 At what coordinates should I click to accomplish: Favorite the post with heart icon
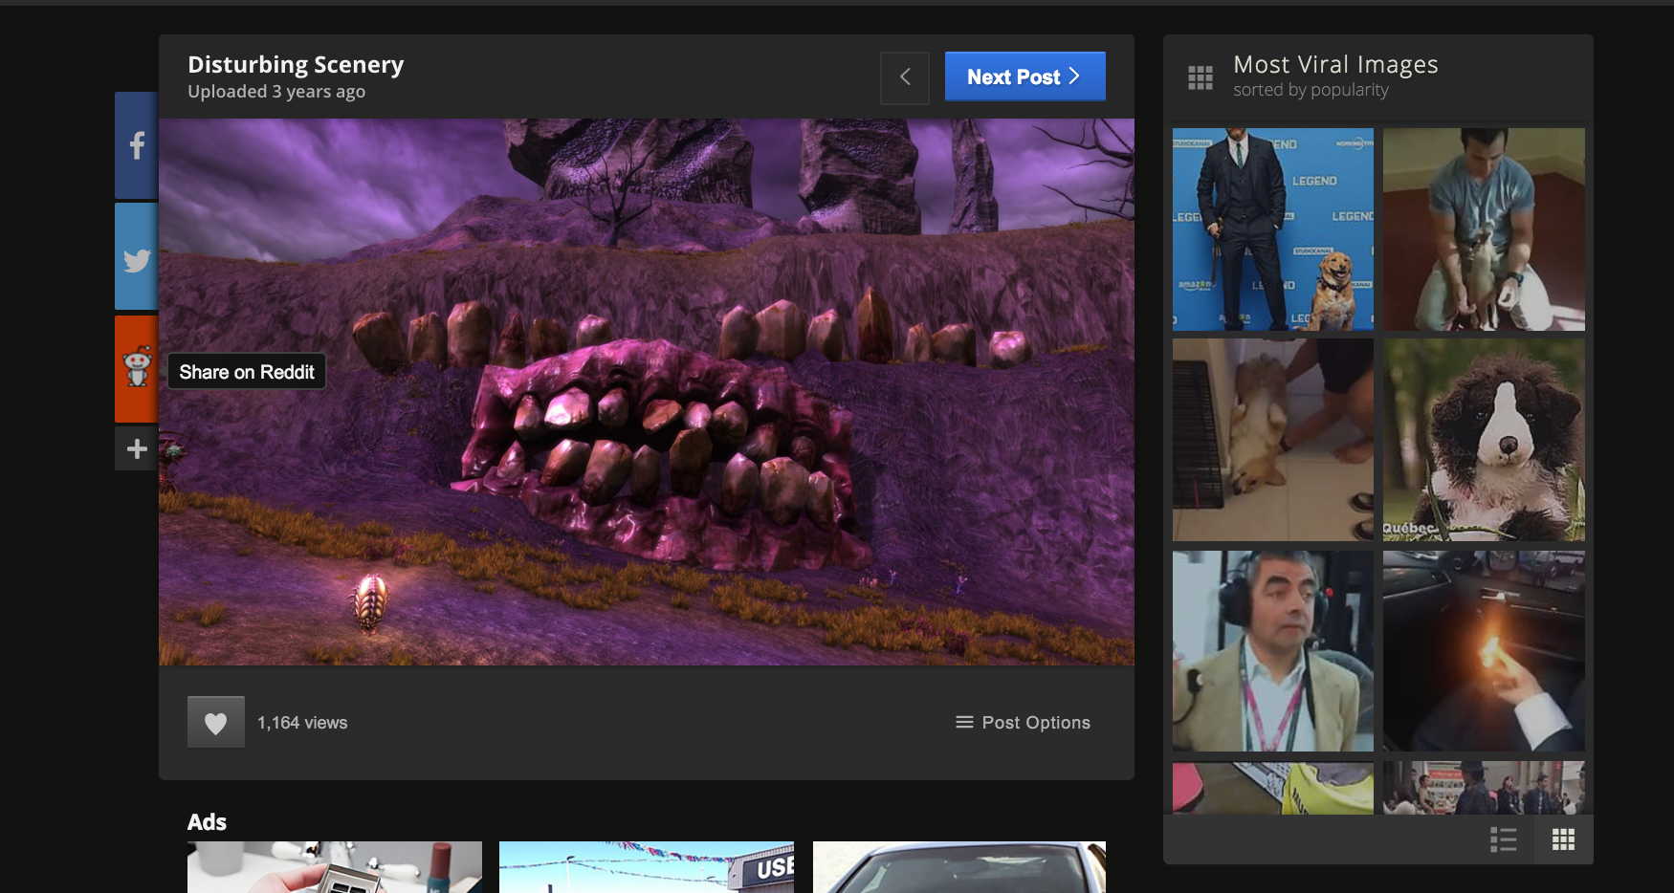coord(216,722)
